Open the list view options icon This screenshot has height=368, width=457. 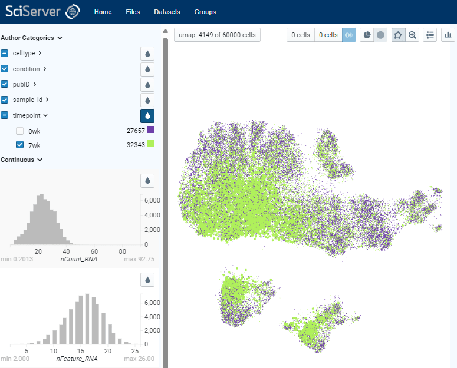click(430, 35)
